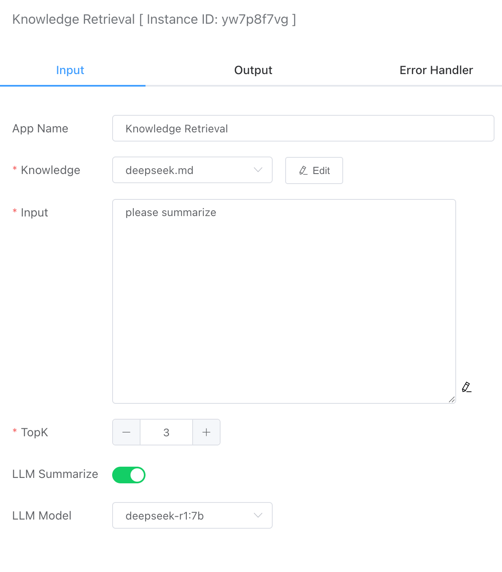Click the Knowledge Retrieval instance ID title
This screenshot has height=572, width=502.
coord(154,19)
